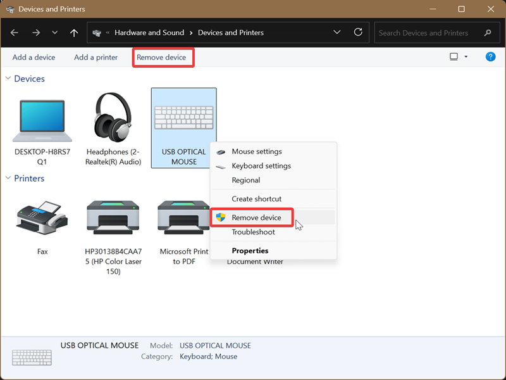This screenshot has width=506, height=380.
Task: Select the Headphones Realtek Audio device icon
Action: pos(113,118)
